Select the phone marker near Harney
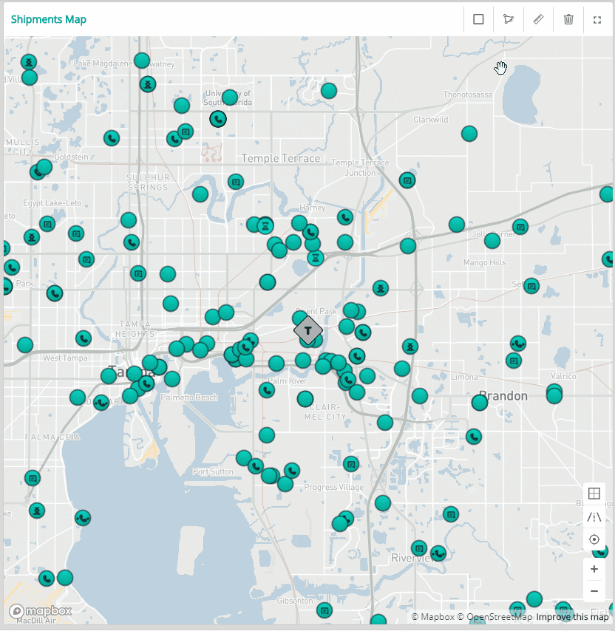This screenshot has width=615, height=631. click(x=345, y=217)
